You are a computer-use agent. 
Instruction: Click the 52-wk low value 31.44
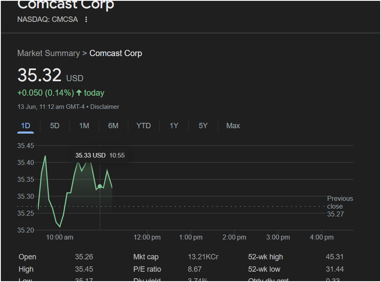334,269
